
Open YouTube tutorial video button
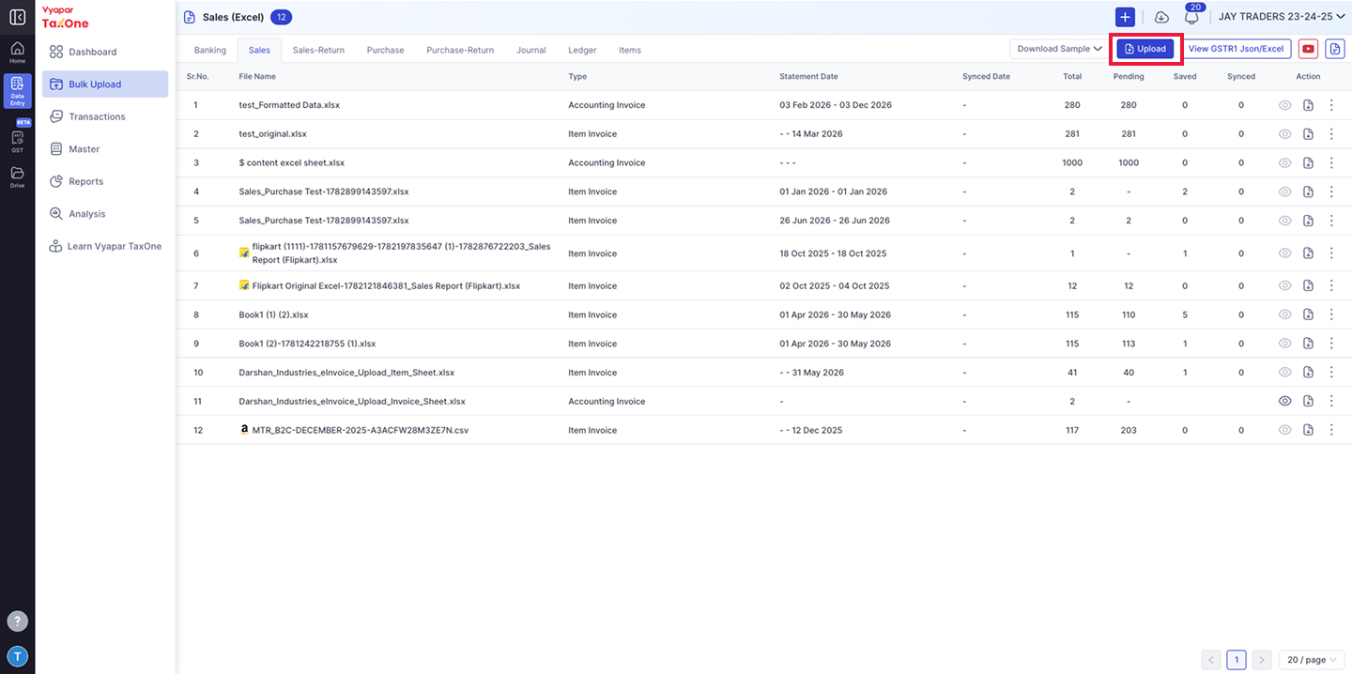[1308, 49]
